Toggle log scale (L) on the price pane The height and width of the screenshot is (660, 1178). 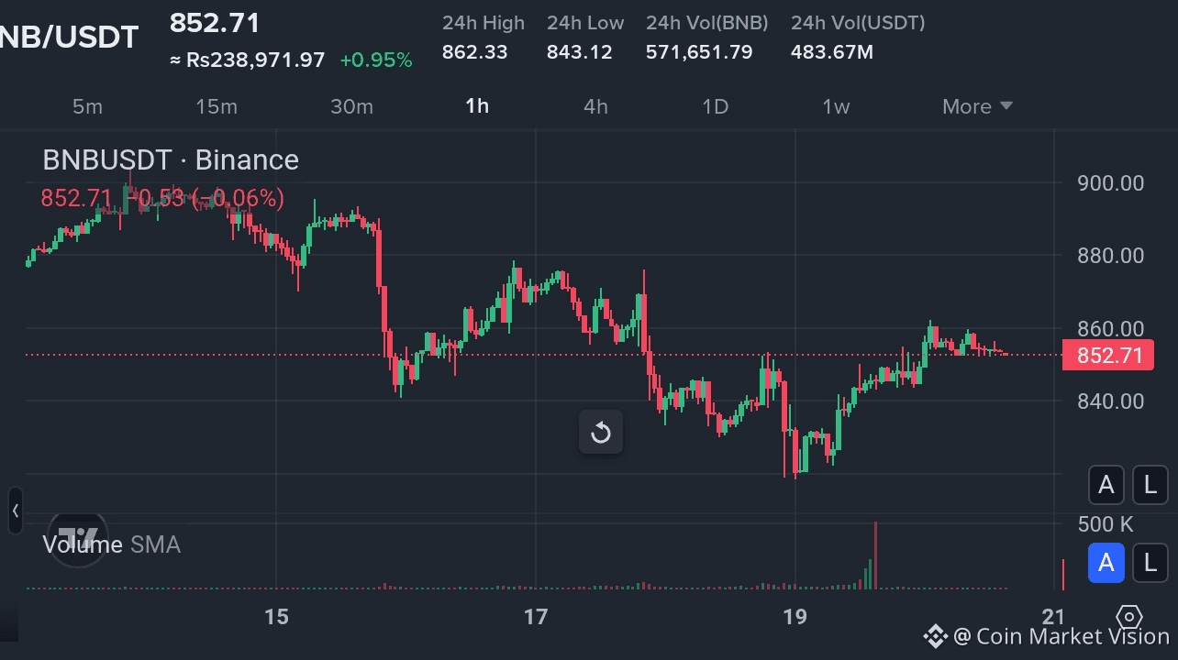click(x=1150, y=485)
